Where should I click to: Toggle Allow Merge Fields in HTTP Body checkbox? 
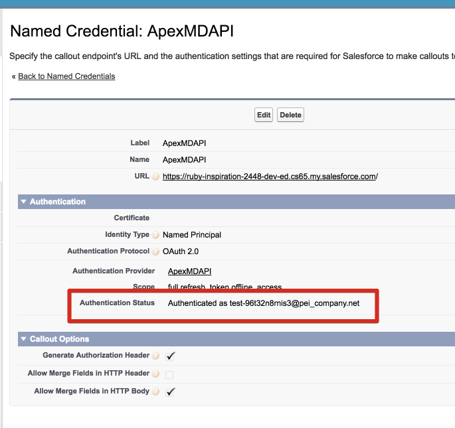pyautogui.click(x=170, y=392)
